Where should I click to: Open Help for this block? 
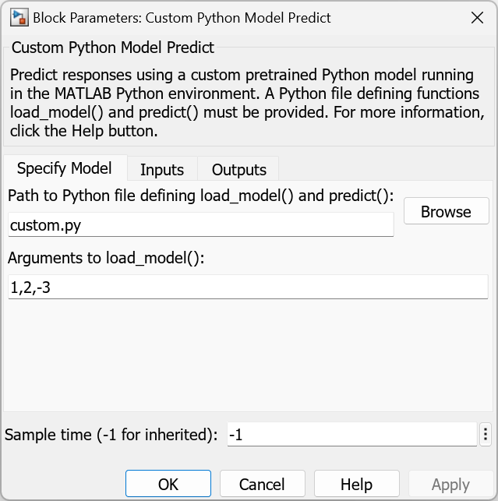pyautogui.click(x=356, y=484)
